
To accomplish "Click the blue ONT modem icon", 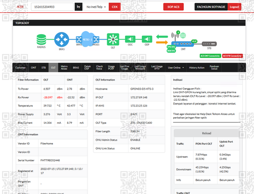I will tap(182, 44).
